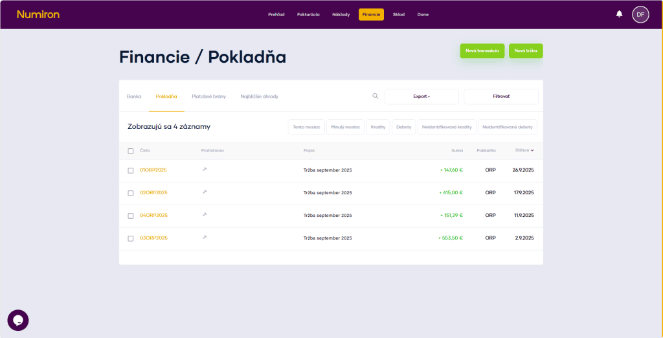The width and height of the screenshot is (663, 338).
Task: Check the box for record 03ORP2025
Action: click(x=131, y=238)
